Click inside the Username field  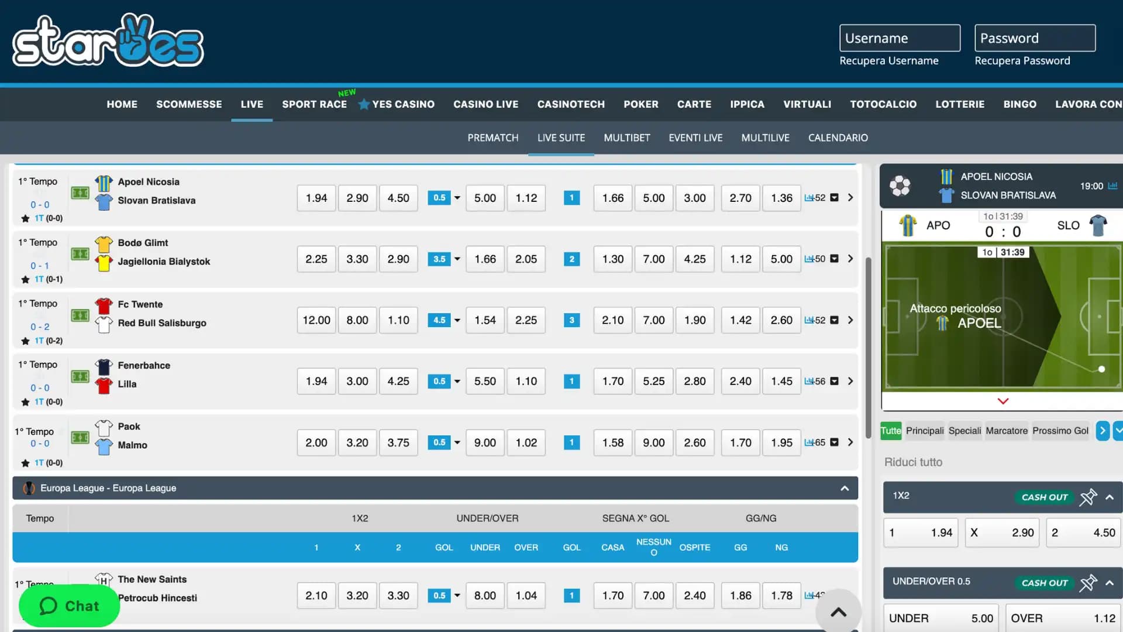coord(900,37)
